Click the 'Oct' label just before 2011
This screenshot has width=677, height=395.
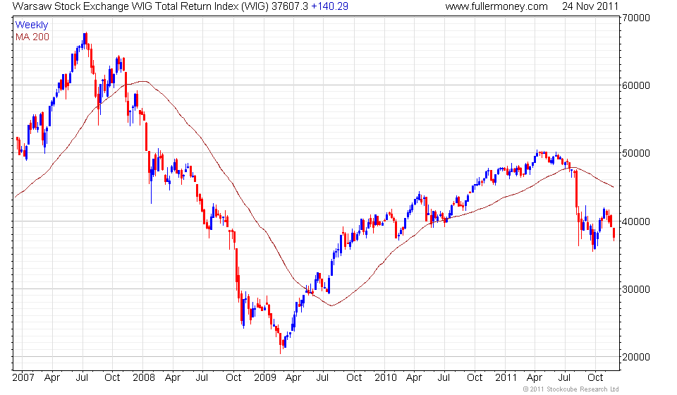coord(475,378)
